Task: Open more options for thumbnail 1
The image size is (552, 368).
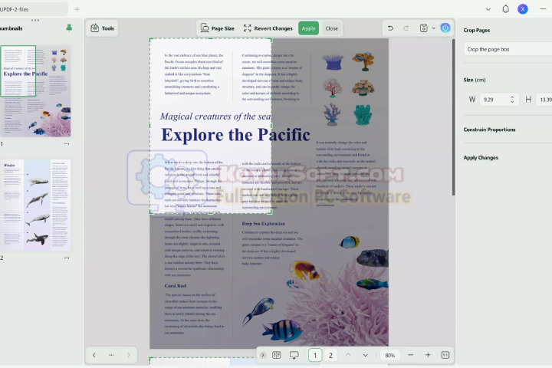Action: coord(67,143)
